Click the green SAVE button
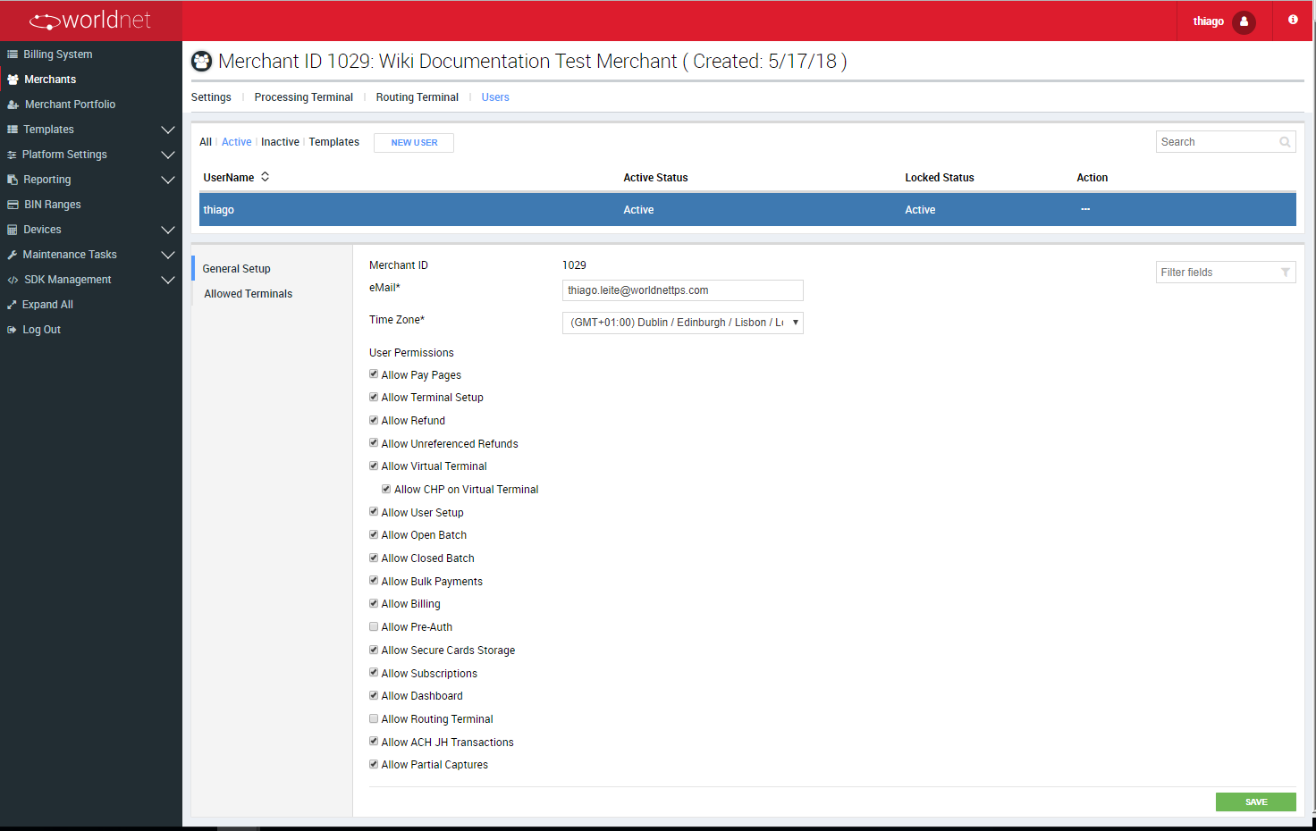 point(1256,802)
